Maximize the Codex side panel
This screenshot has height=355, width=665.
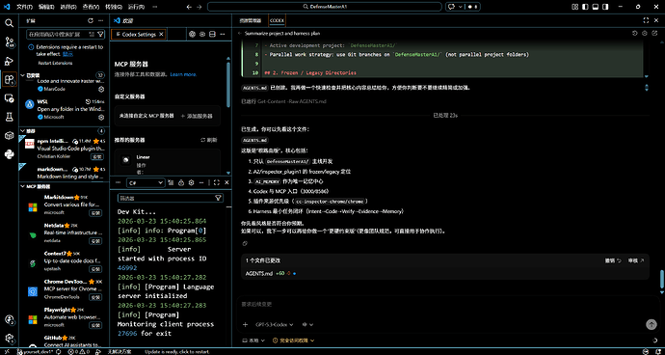646,20
